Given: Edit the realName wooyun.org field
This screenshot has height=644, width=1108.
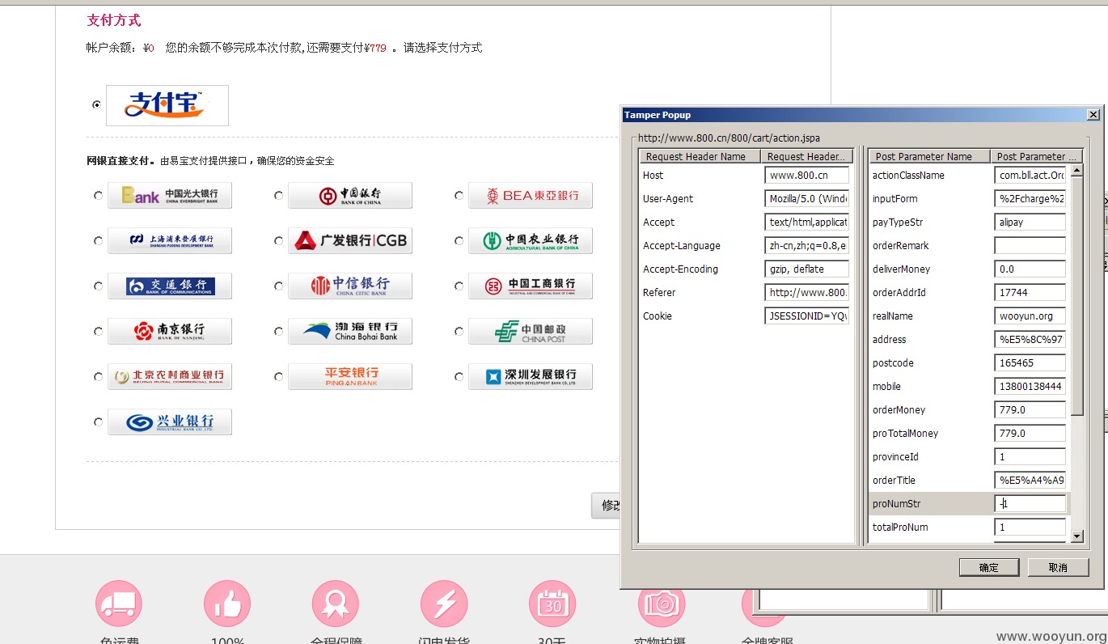Looking at the screenshot, I should (1030, 316).
